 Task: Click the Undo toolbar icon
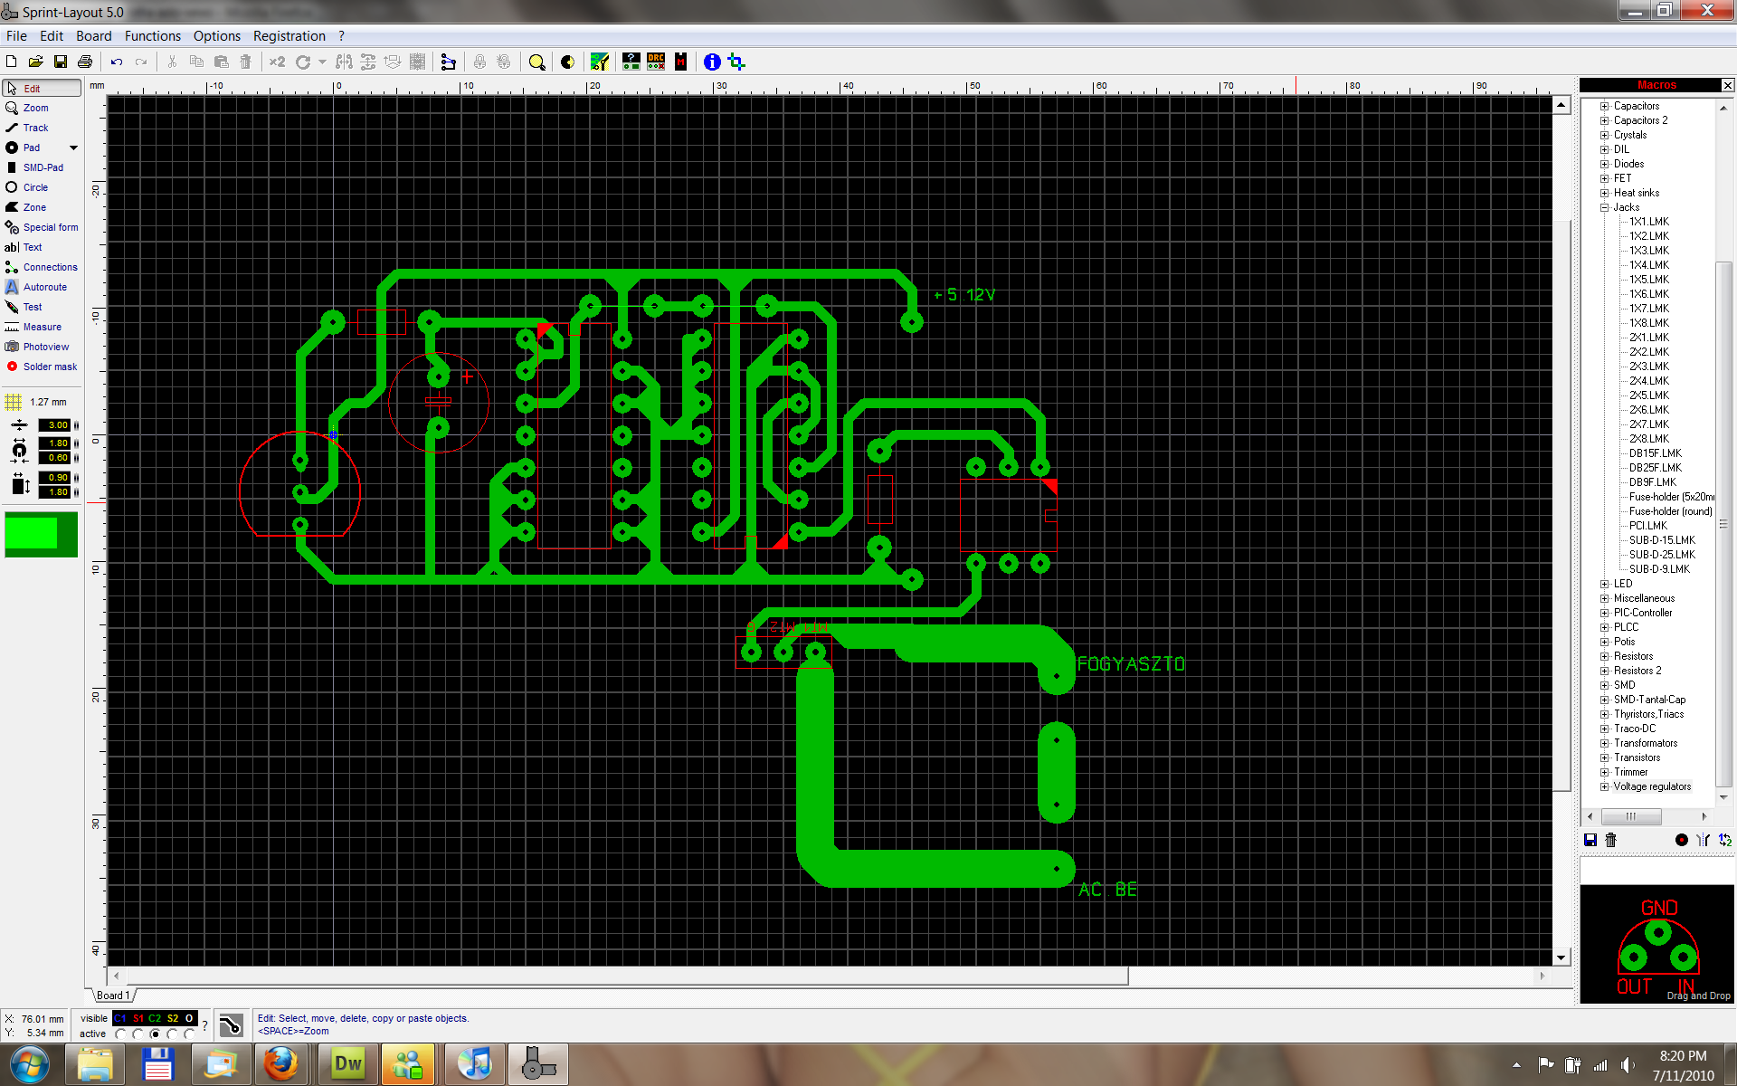click(117, 62)
